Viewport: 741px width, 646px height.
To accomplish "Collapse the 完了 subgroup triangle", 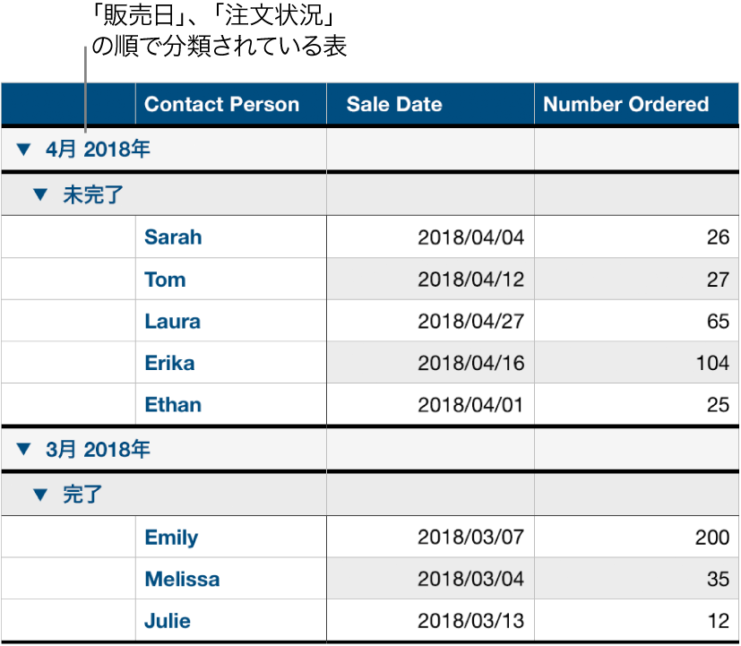I will 40,494.
